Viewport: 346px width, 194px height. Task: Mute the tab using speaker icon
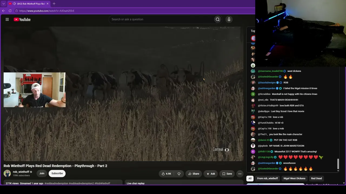(x=14, y=4)
